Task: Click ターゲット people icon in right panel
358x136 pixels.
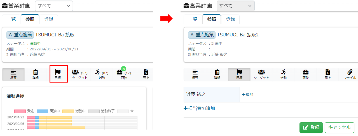Action: pyautogui.click(x=261, y=74)
